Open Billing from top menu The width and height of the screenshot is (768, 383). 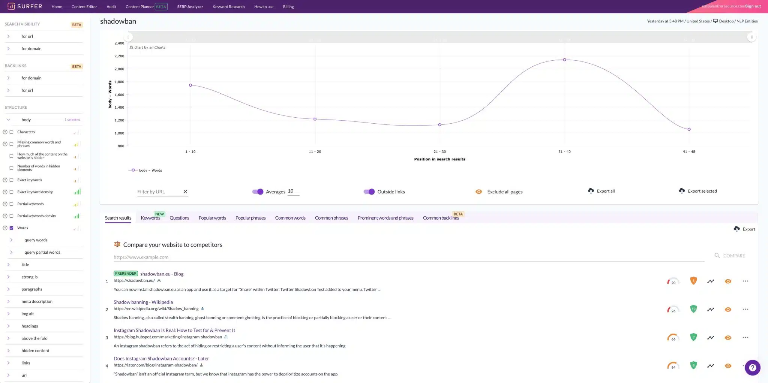coord(288,7)
